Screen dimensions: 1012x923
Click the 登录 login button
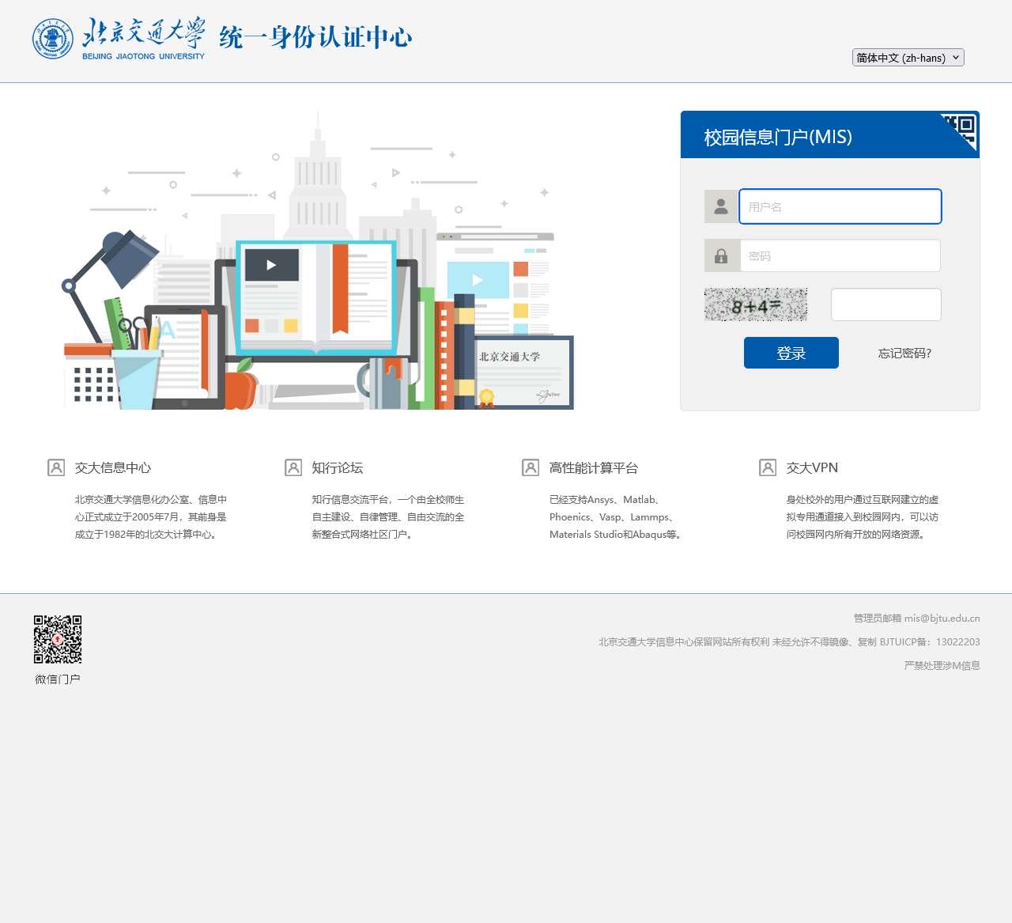click(x=791, y=353)
